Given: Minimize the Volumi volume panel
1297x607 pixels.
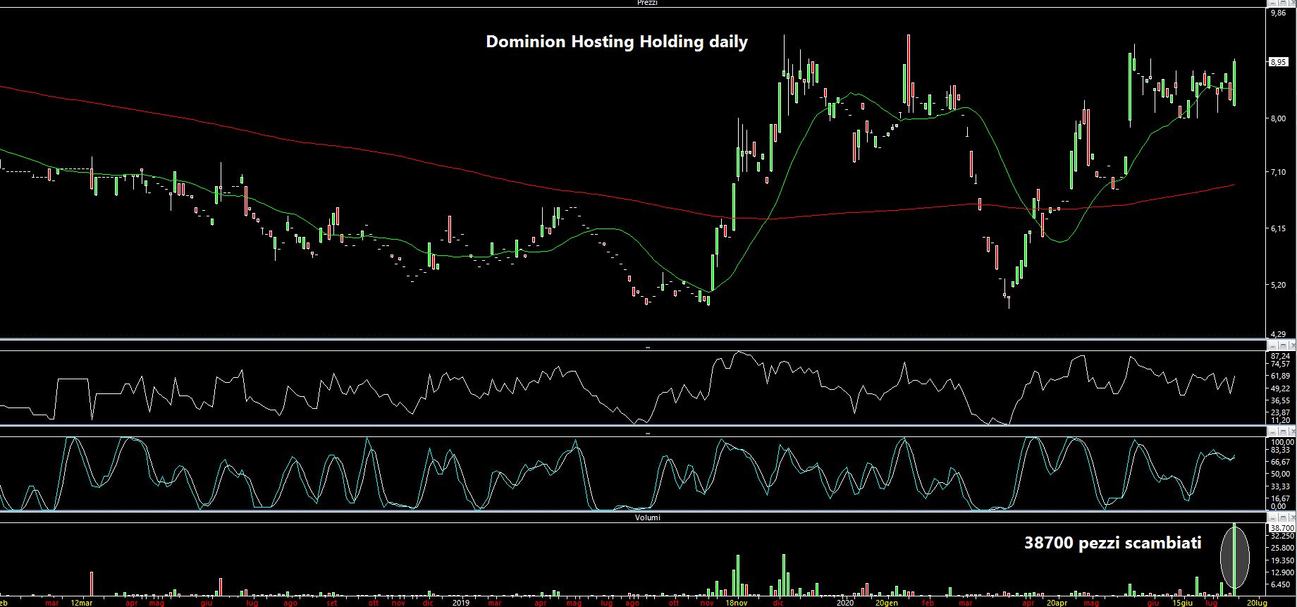Looking at the screenshot, I should (x=1272, y=517).
